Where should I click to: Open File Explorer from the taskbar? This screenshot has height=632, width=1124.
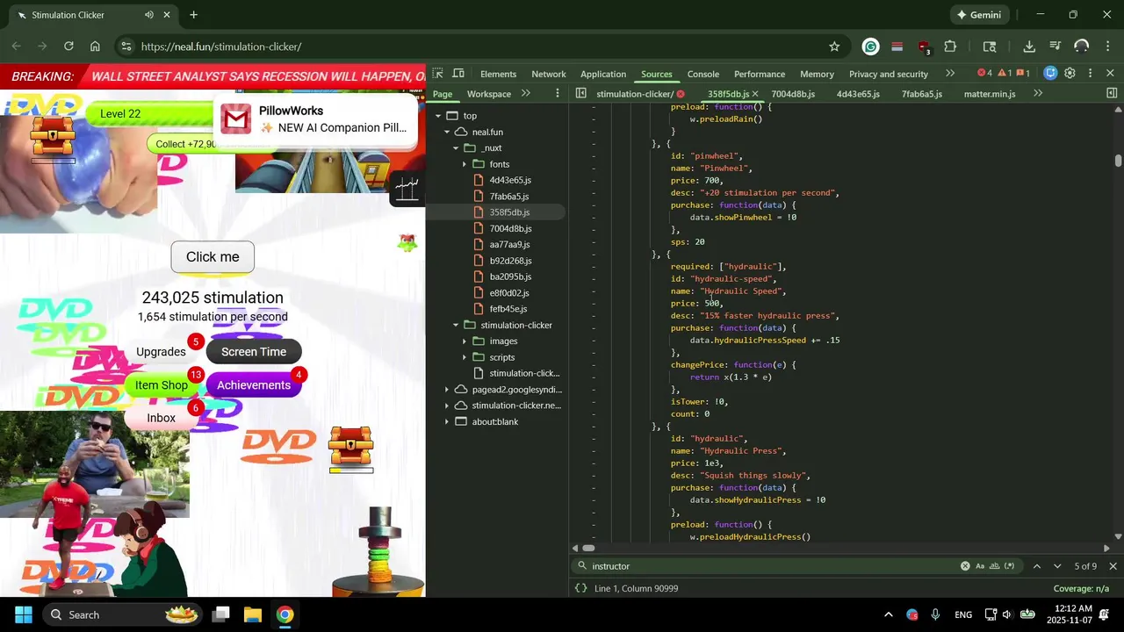point(253,614)
